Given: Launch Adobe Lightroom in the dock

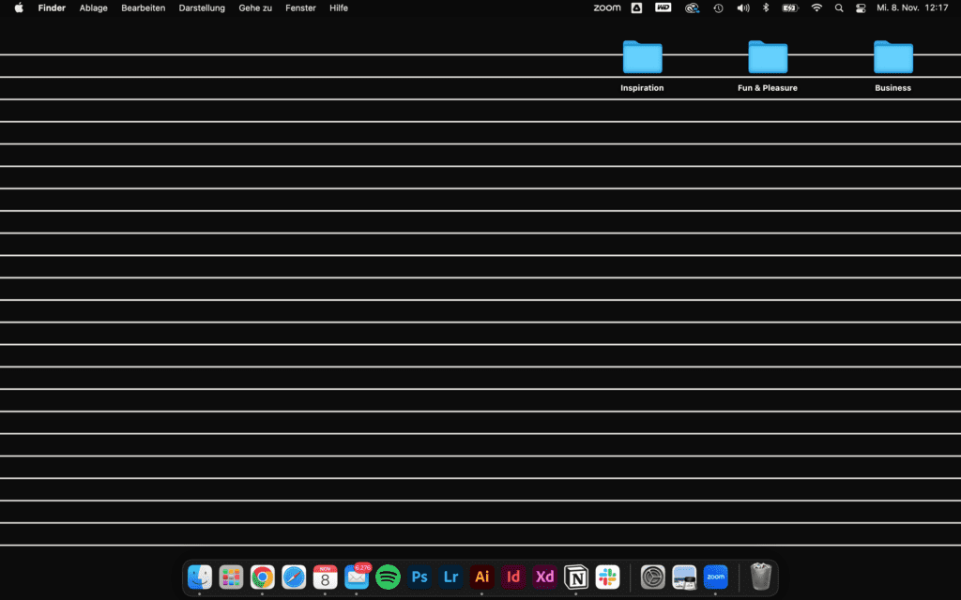Looking at the screenshot, I should click(x=450, y=577).
